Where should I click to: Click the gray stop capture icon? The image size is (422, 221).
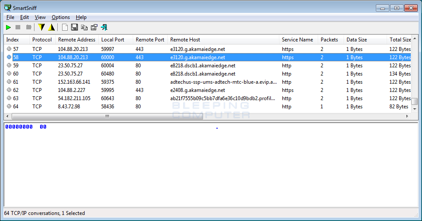(x=18, y=27)
